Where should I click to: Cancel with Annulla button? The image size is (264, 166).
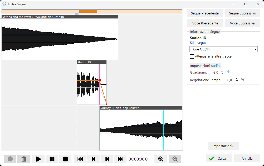(247, 158)
